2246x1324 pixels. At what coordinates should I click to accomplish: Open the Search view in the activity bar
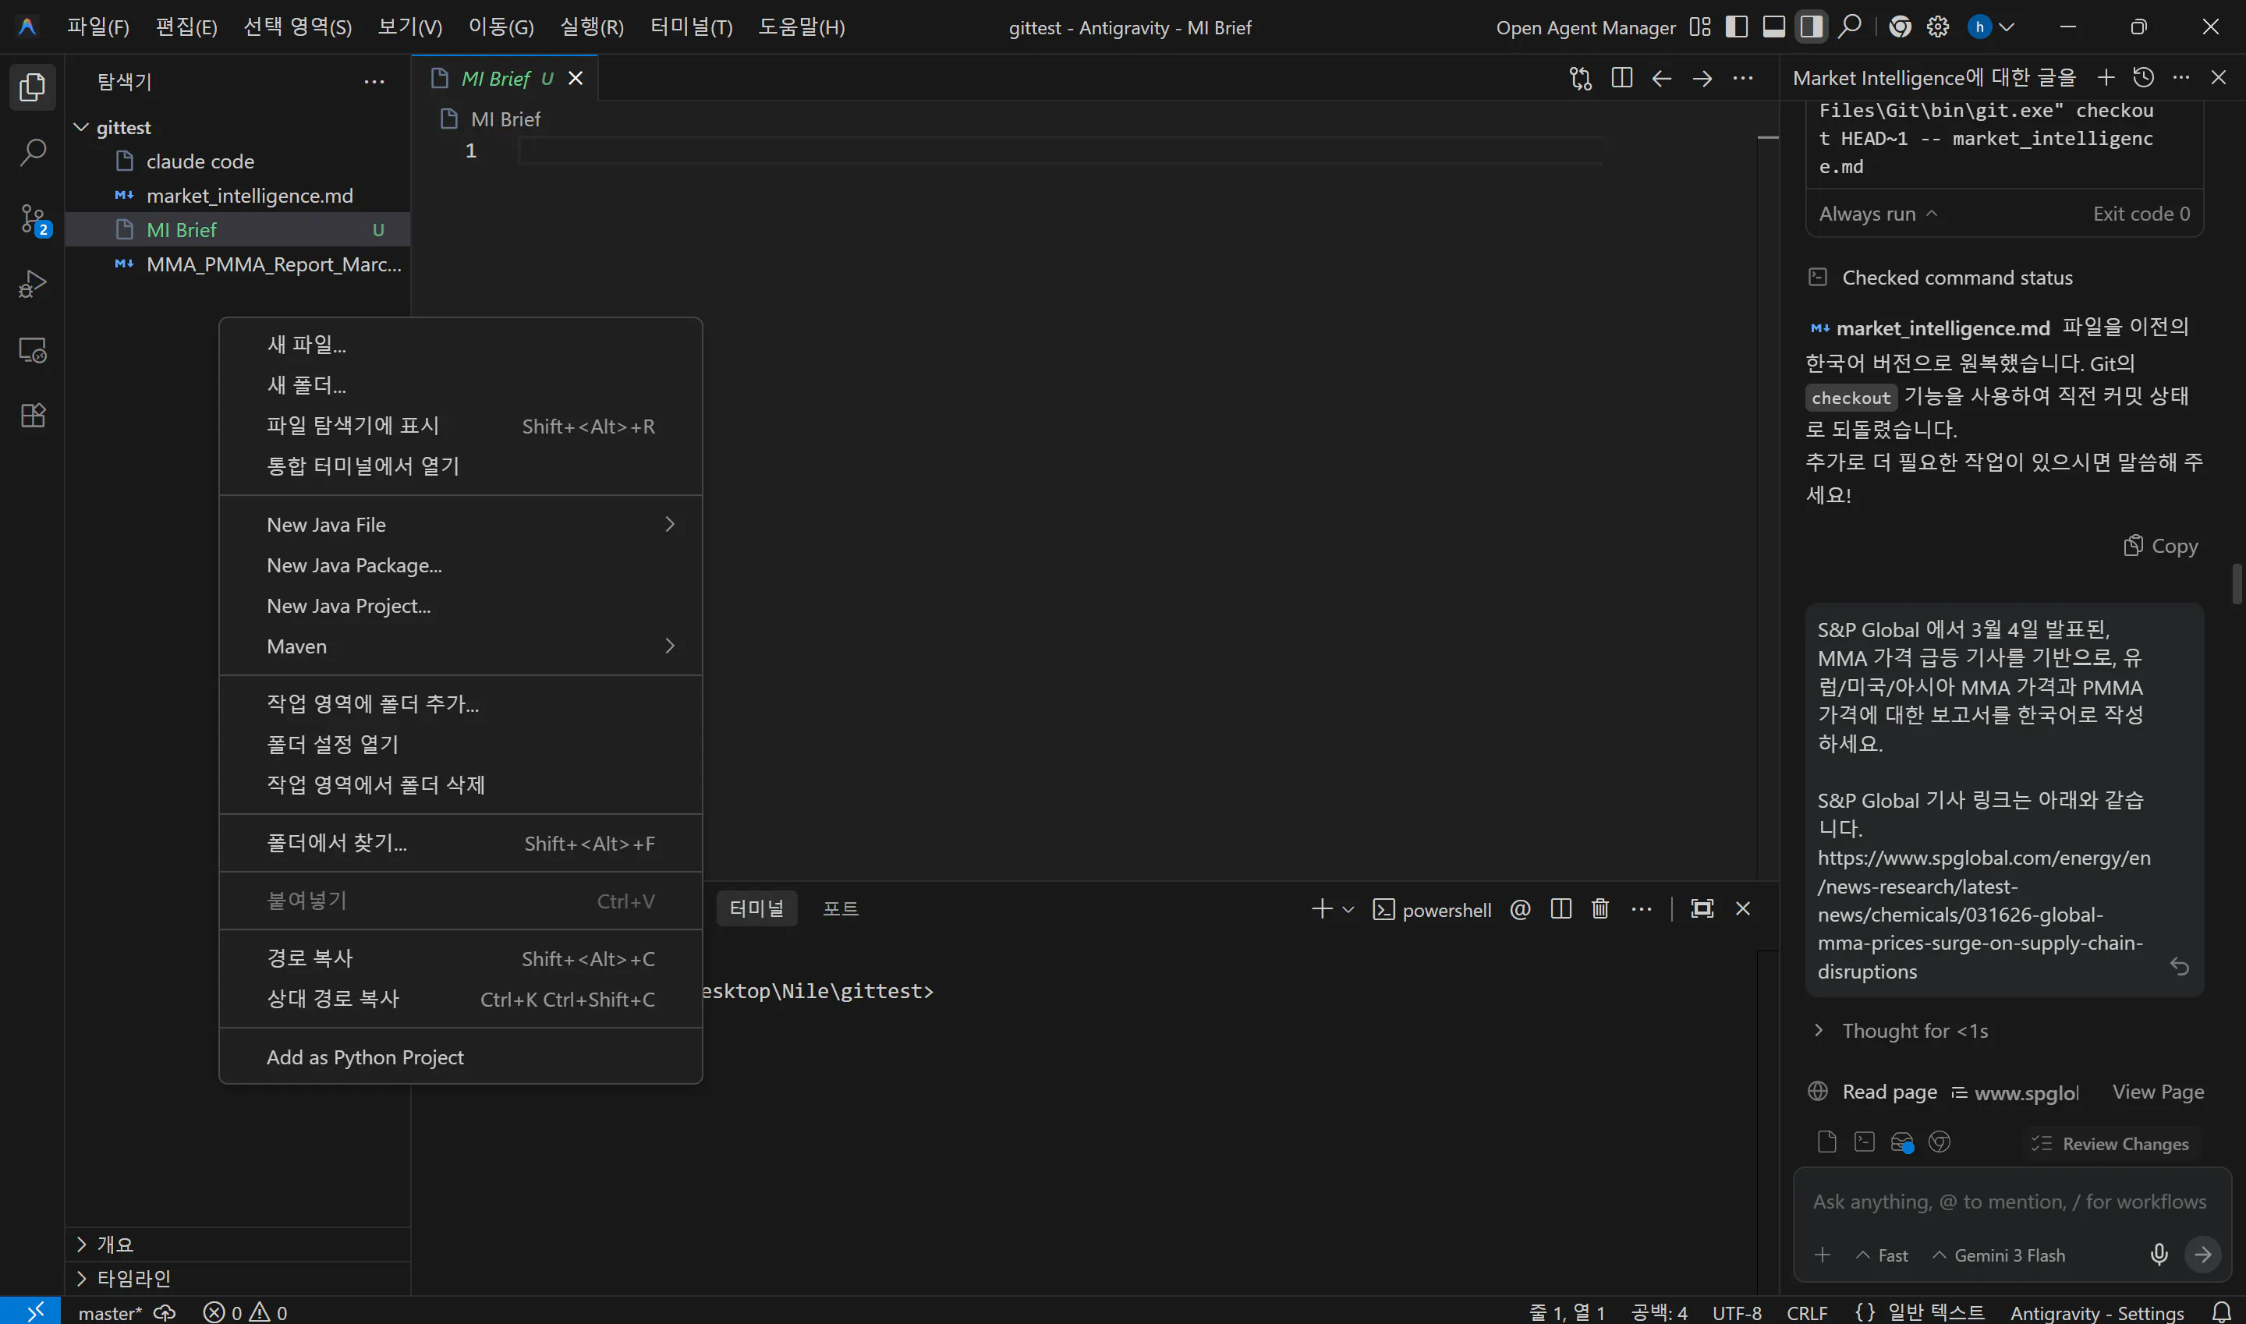coord(32,152)
